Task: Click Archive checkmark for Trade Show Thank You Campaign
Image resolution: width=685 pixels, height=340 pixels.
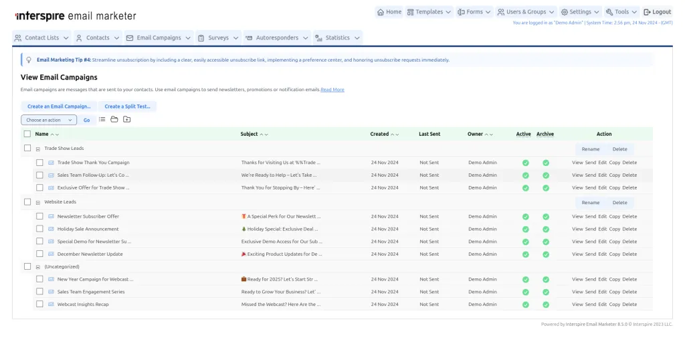Action: [546, 163]
